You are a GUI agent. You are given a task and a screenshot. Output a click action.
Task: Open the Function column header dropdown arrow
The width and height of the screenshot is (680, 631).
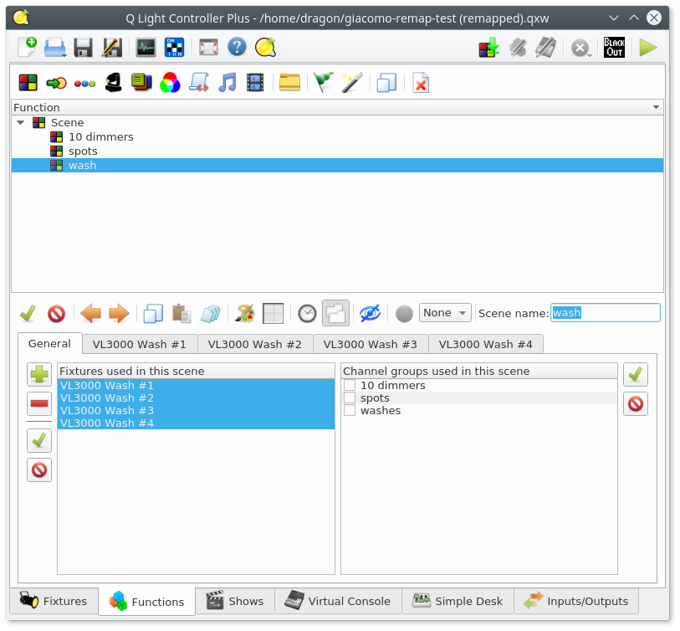(x=656, y=107)
